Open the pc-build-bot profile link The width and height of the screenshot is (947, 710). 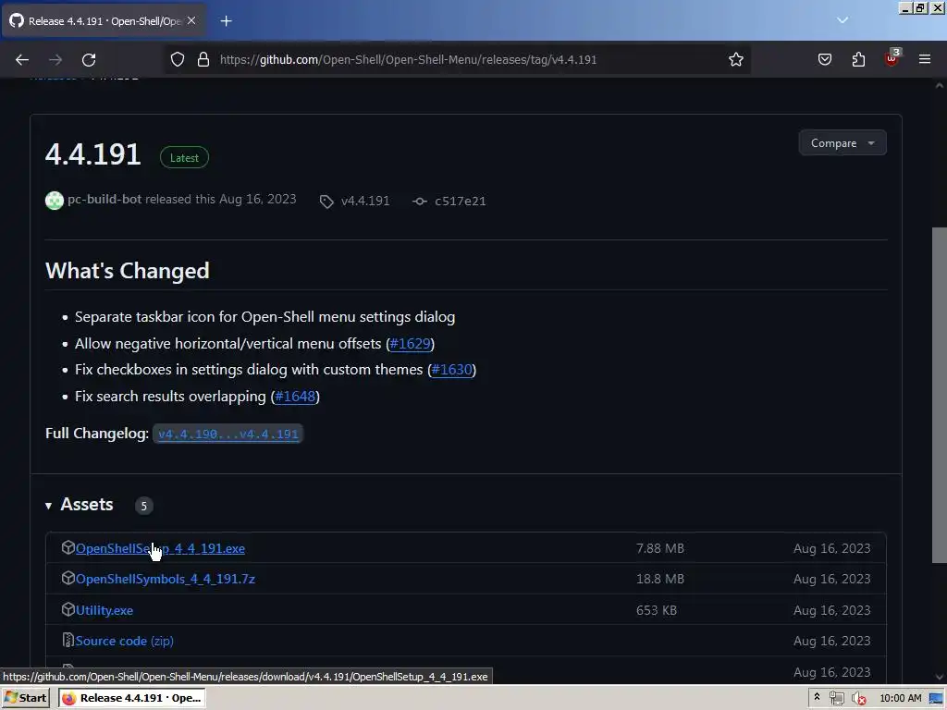tap(105, 200)
